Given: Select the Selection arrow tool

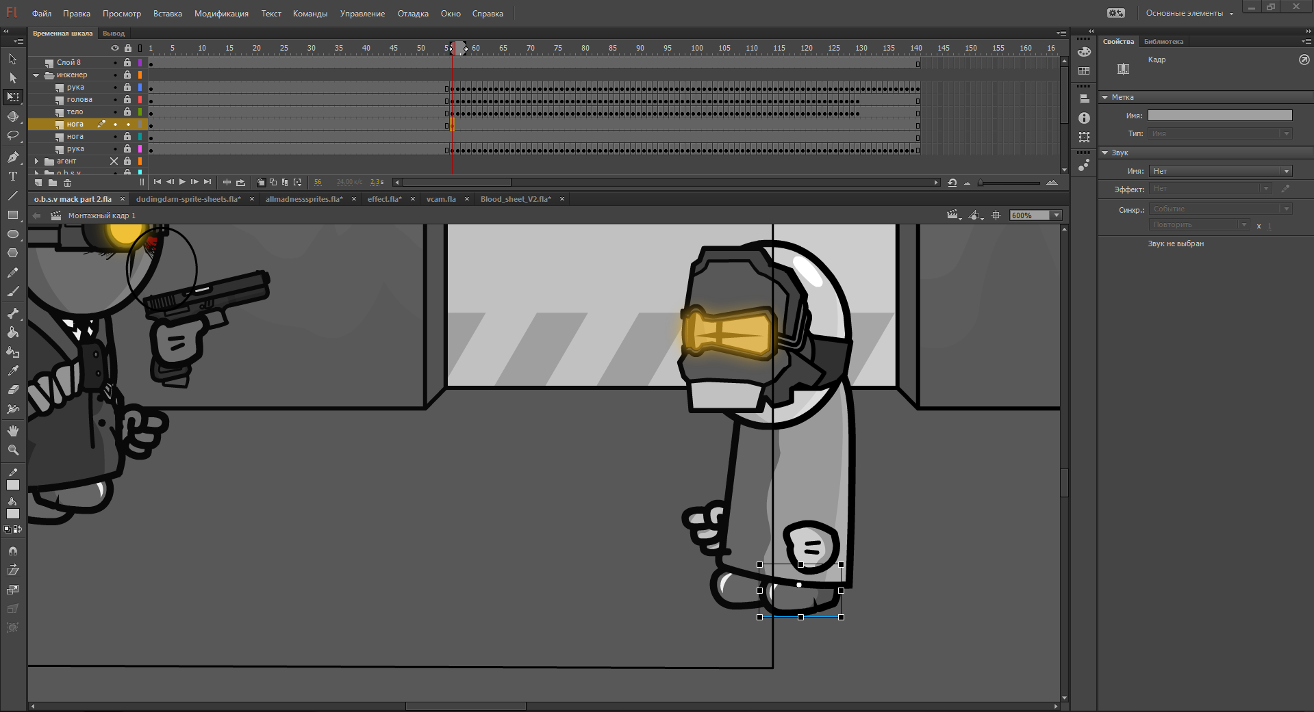Looking at the screenshot, I should (x=13, y=60).
